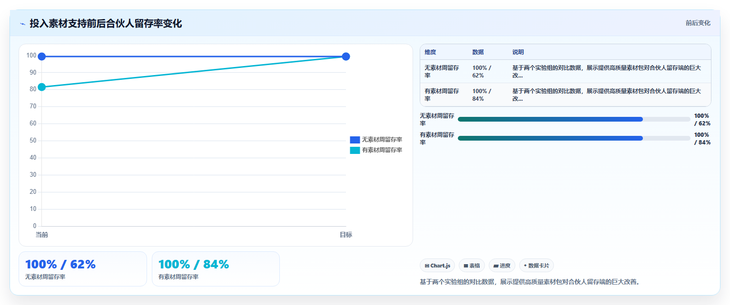Image resolution: width=730 pixels, height=305 pixels.
Task: Click the lightning icon beside the card title
Action: [x=22, y=23]
